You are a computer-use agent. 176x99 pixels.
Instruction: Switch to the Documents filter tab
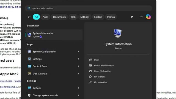(x=59, y=17)
